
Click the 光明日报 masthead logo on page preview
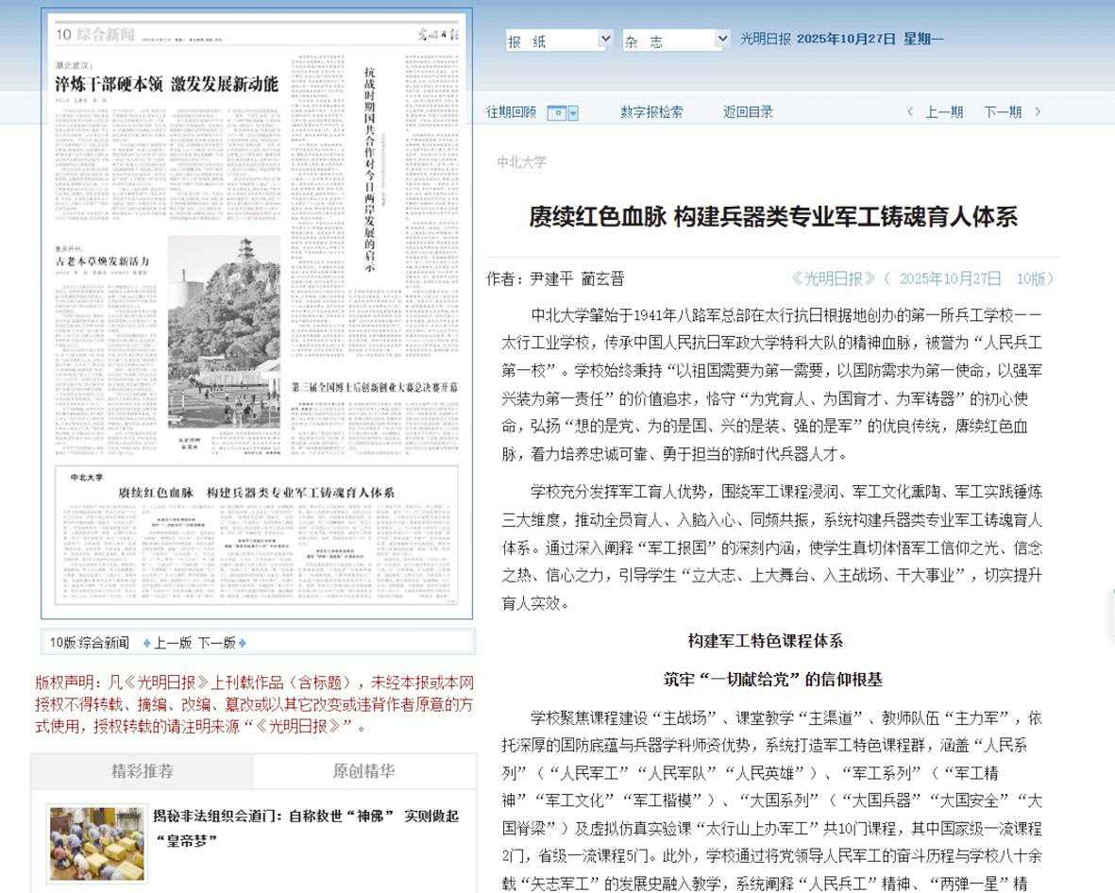pyautogui.click(x=439, y=35)
